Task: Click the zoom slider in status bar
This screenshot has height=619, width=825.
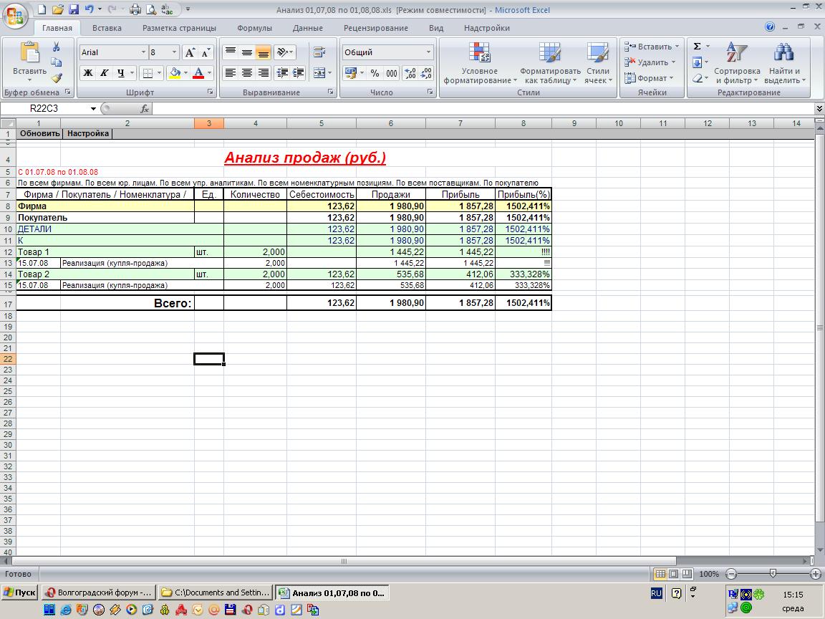Action: 773,574
